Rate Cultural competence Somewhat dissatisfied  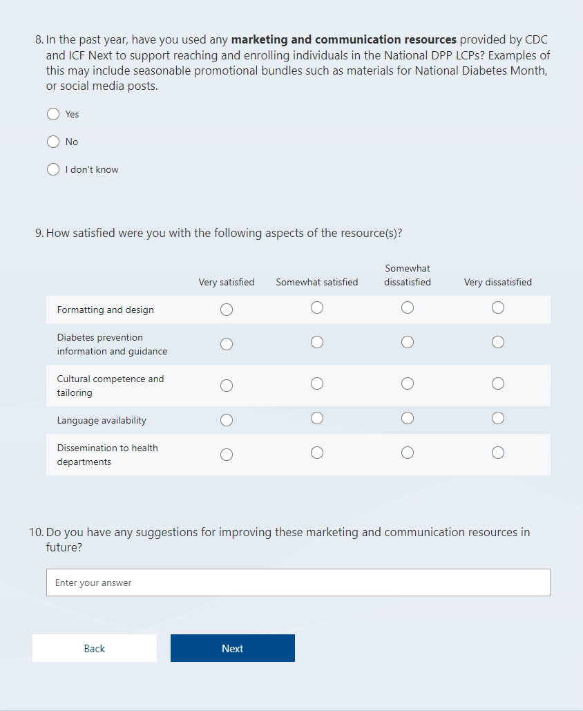coord(408,383)
